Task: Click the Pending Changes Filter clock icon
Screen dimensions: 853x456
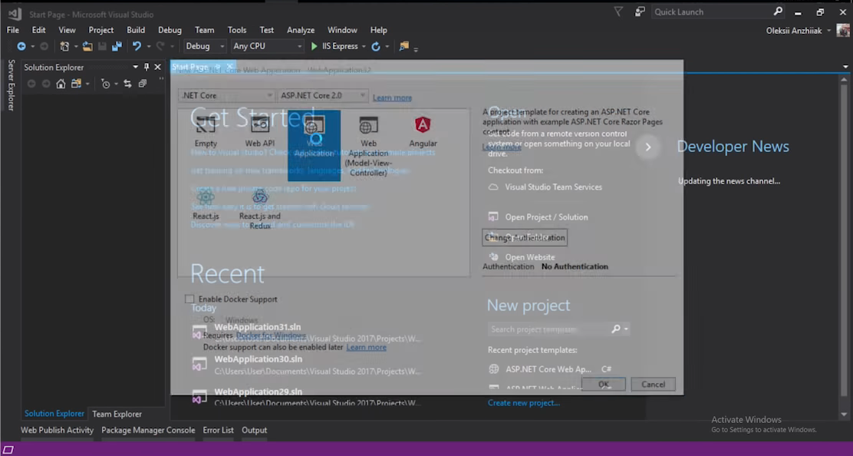Action: tap(106, 84)
